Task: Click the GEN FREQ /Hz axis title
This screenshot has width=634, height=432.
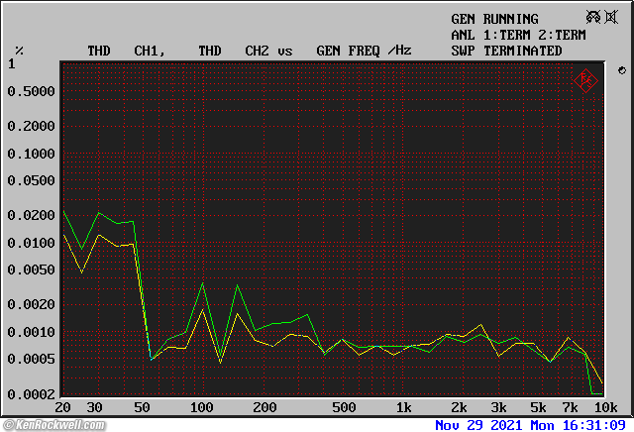Action: click(x=364, y=51)
